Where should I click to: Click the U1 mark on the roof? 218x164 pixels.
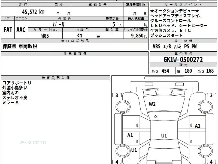point(164,136)
